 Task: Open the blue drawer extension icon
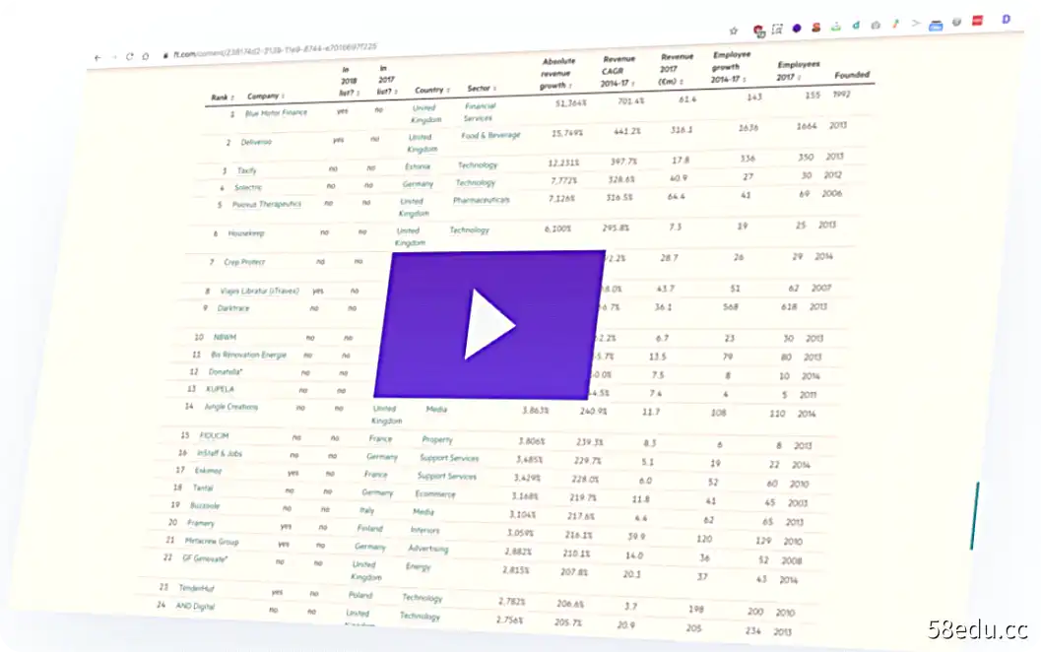pyautogui.click(x=936, y=26)
